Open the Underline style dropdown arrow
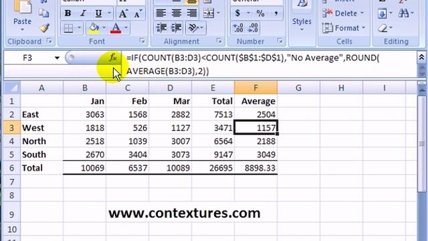The width and height of the screenshot is (428, 241). pos(109,13)
